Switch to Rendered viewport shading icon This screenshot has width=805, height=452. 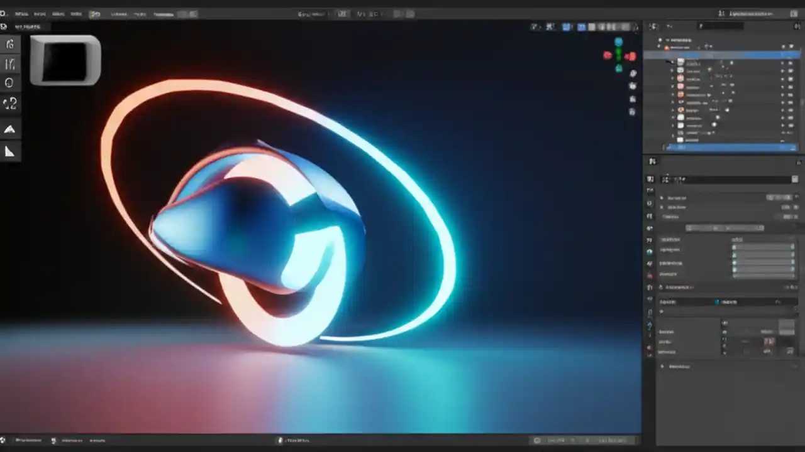627,26
